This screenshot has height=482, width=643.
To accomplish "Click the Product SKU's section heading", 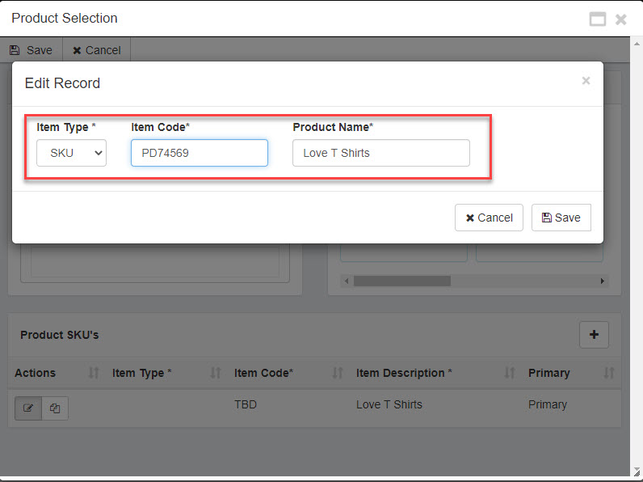I will (x=60, y=335).
